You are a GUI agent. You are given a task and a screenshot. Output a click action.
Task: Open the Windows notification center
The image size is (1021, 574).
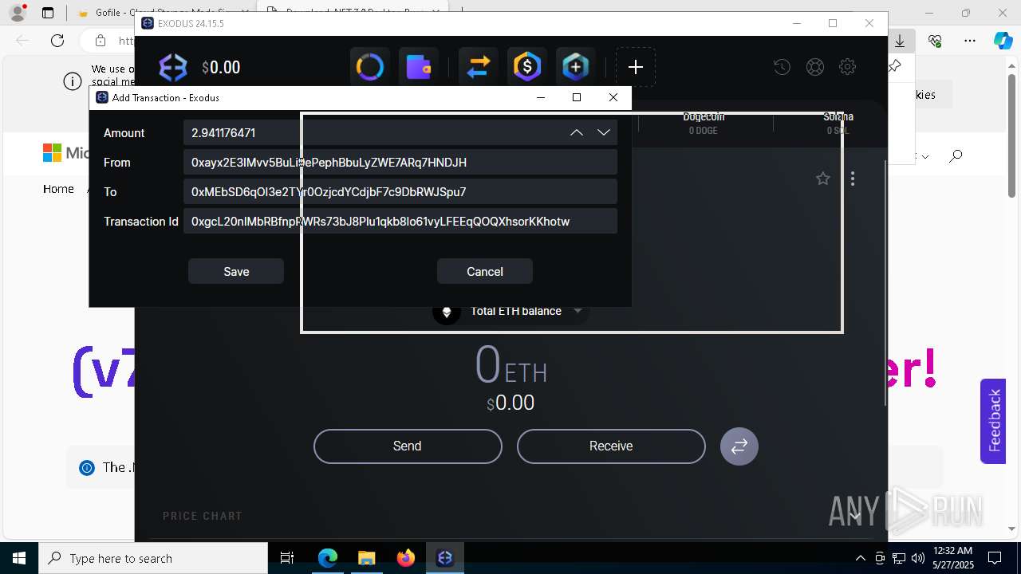[995, 558]
